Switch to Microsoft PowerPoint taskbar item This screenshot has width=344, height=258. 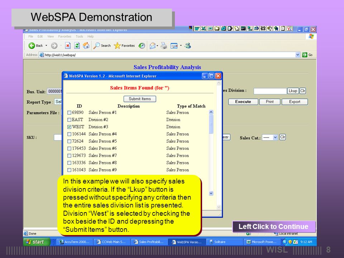[262, 242]
